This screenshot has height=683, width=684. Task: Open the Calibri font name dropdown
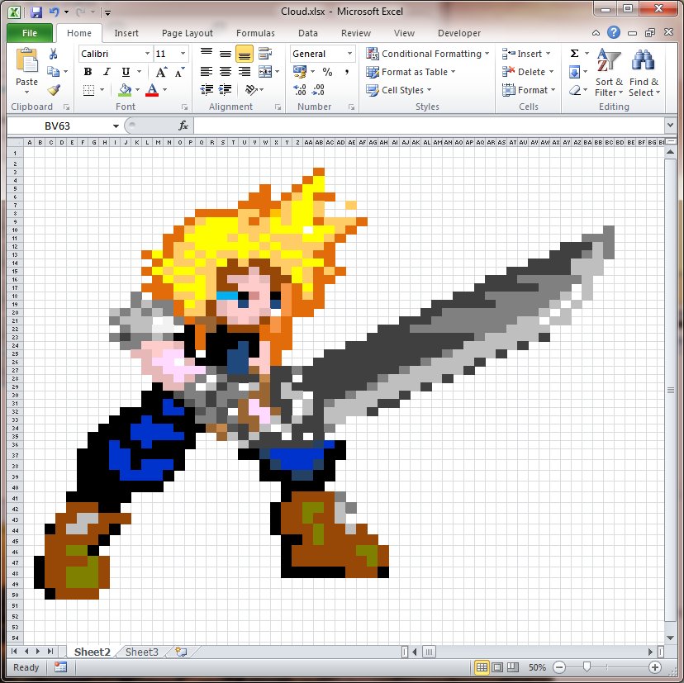tap(147, 54)
